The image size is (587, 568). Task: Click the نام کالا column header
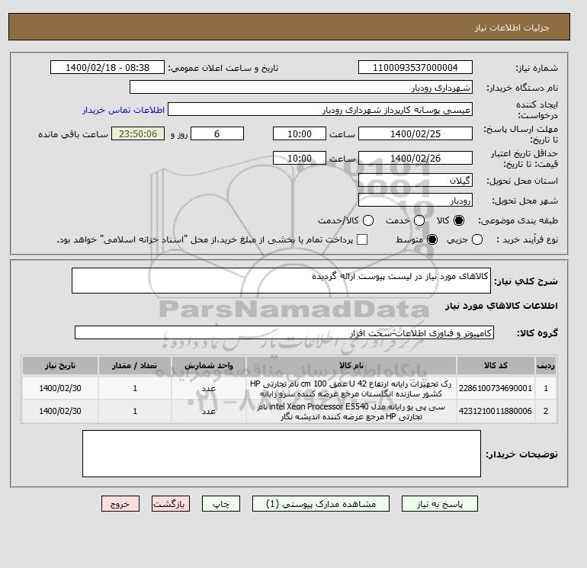click(351, 365)
